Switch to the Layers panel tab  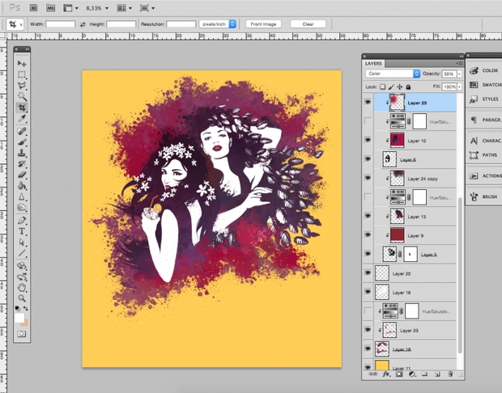pos(373,62)
